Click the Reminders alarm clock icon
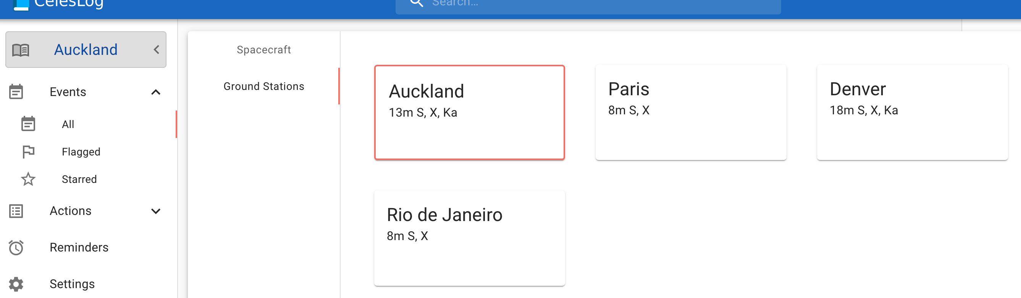The height and width of the screenshot is (298, 1021). click(16, 247)
